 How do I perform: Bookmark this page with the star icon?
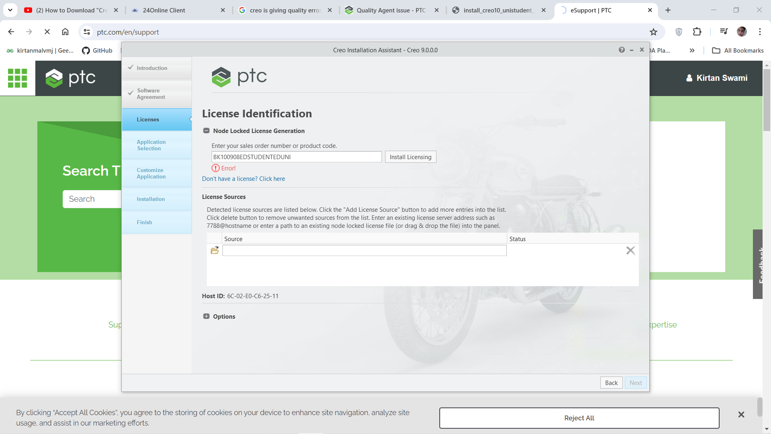point(654,32)
